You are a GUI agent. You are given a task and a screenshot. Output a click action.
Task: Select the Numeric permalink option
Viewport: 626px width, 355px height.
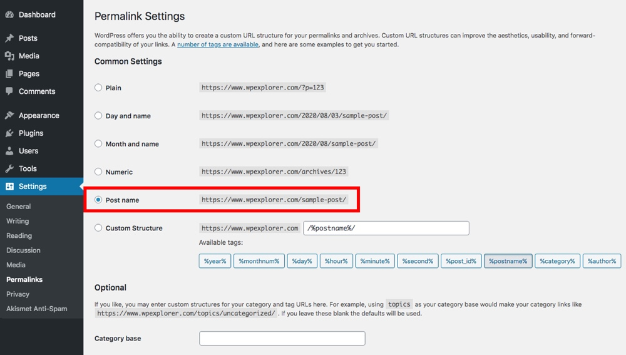click(98, 172)
